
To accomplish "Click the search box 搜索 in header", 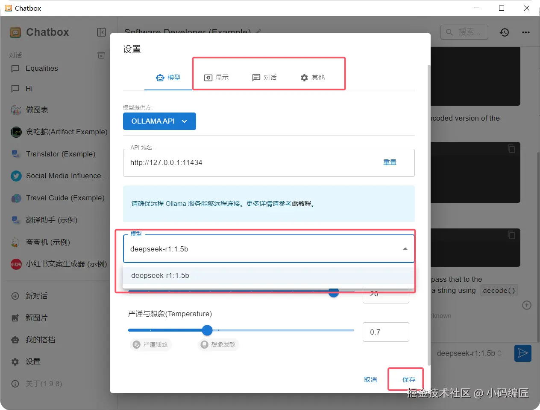I will (464, 32).
